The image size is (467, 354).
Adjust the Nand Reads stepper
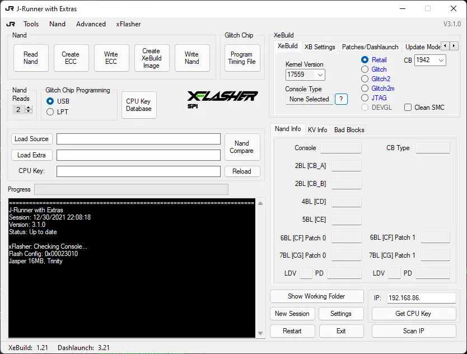[x=29, y=109]
